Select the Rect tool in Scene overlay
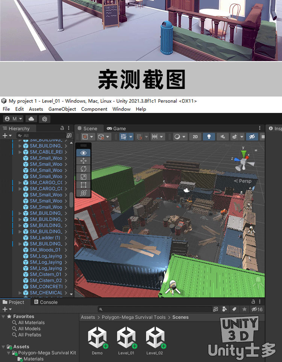This screenshot has width=282, height=362. (x=83, y=185)
